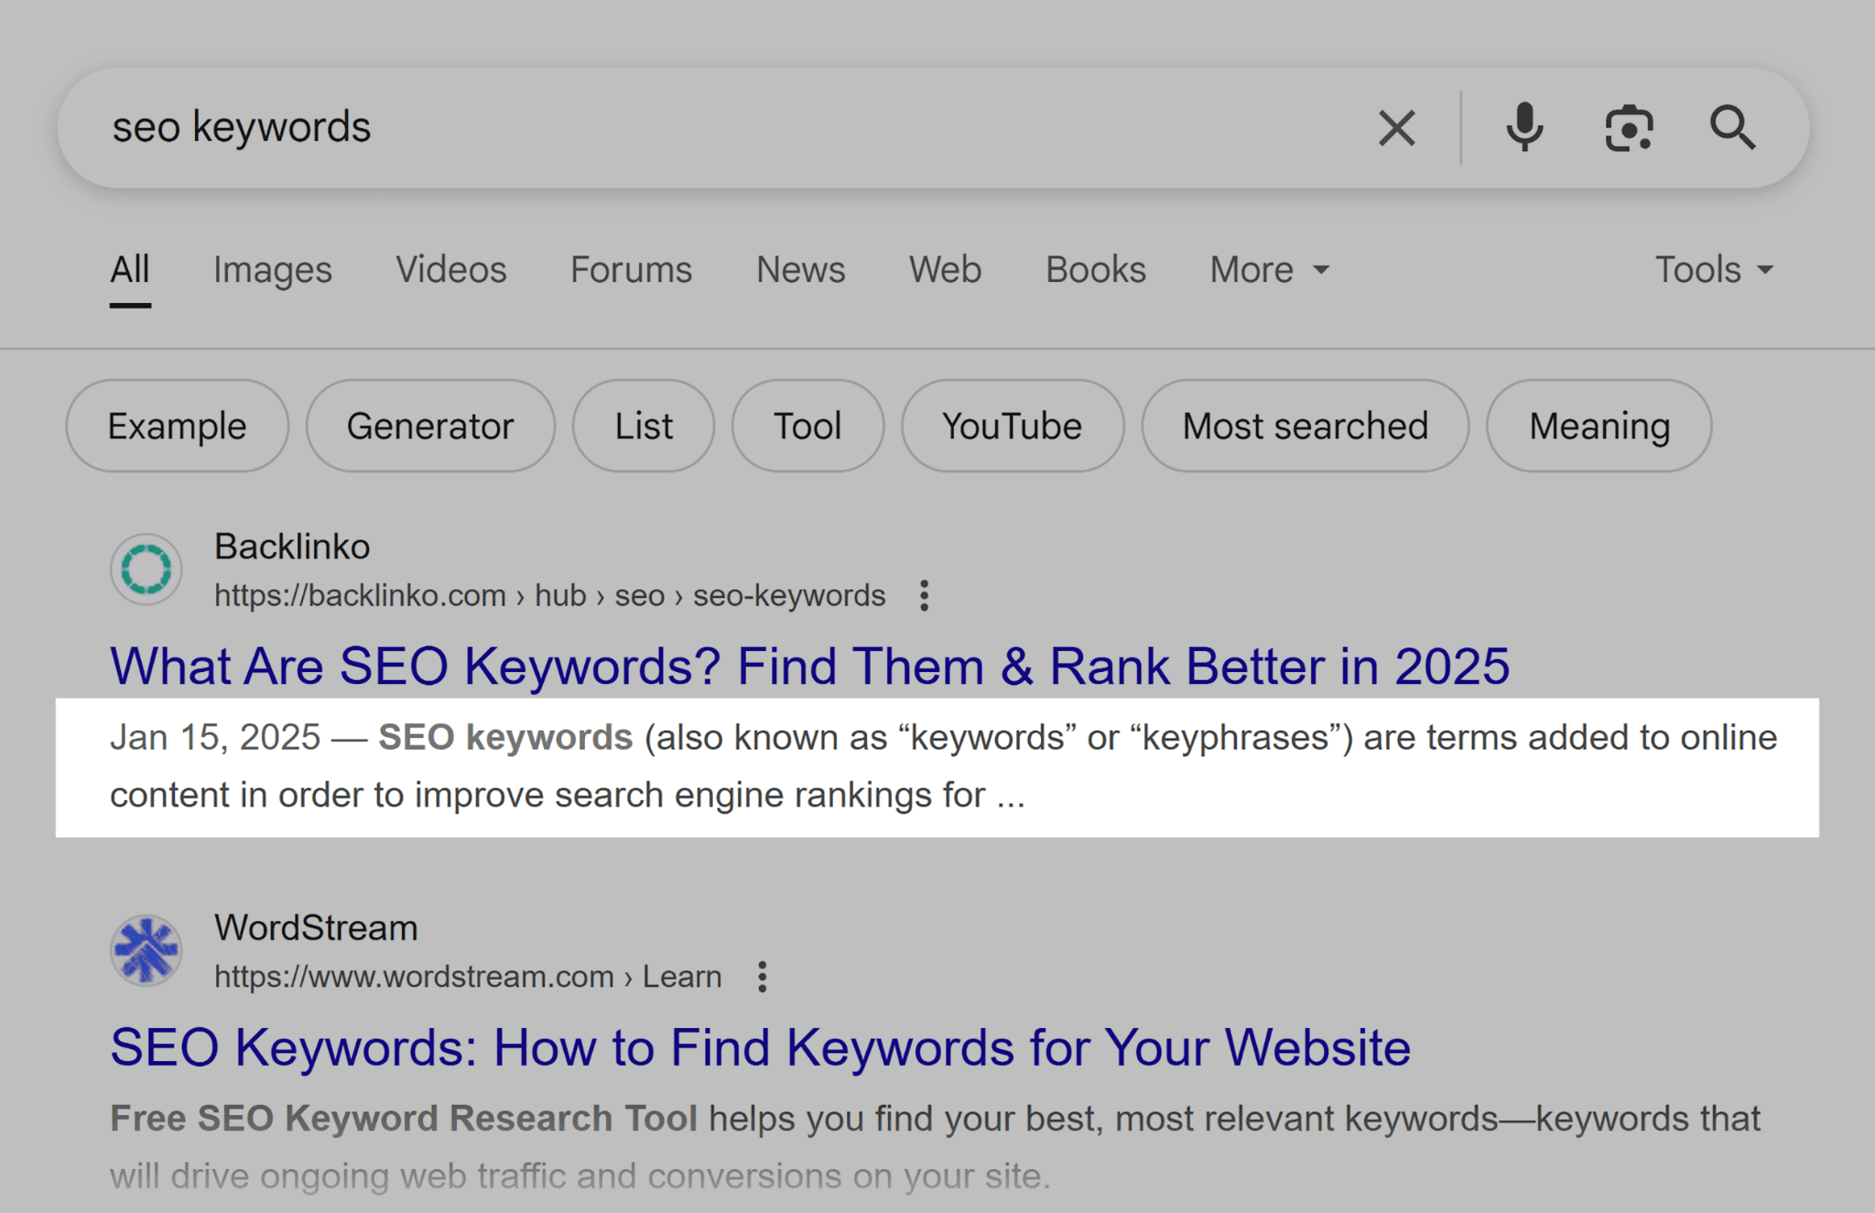Start a voice search with the microphone icon
The image size is (1875, 1213).
[x=1524, y=127]
